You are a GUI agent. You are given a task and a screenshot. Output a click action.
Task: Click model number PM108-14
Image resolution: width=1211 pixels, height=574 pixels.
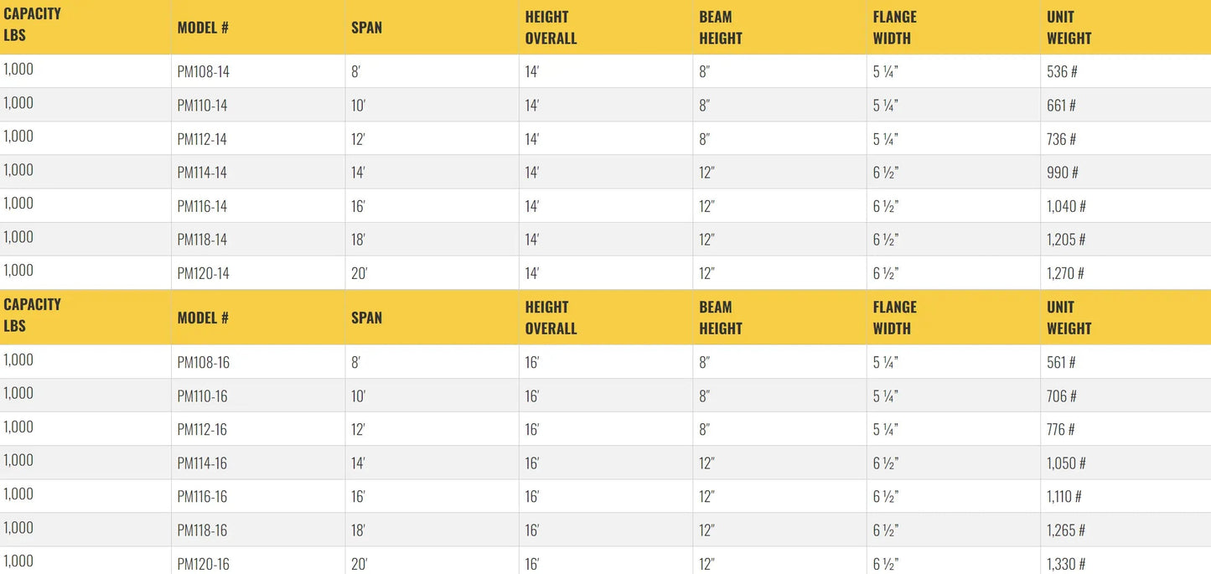click(x=203, y=72)
